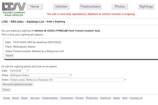Open the Contact Us footer link
Screen dimensions: 158x105
click(136, 98)
